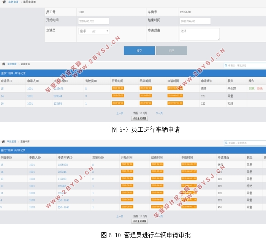This screenshot has width=266, height=241.
Task: Click the magnifier icon in the middle search box
Action: (226, 65)
